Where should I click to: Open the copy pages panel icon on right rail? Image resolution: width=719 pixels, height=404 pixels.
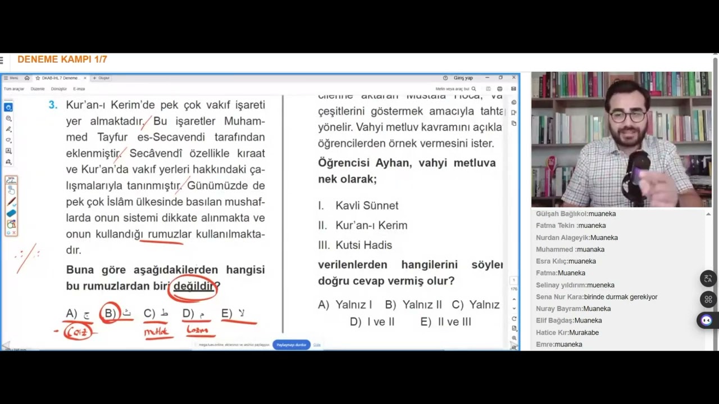tap(514, 123)
